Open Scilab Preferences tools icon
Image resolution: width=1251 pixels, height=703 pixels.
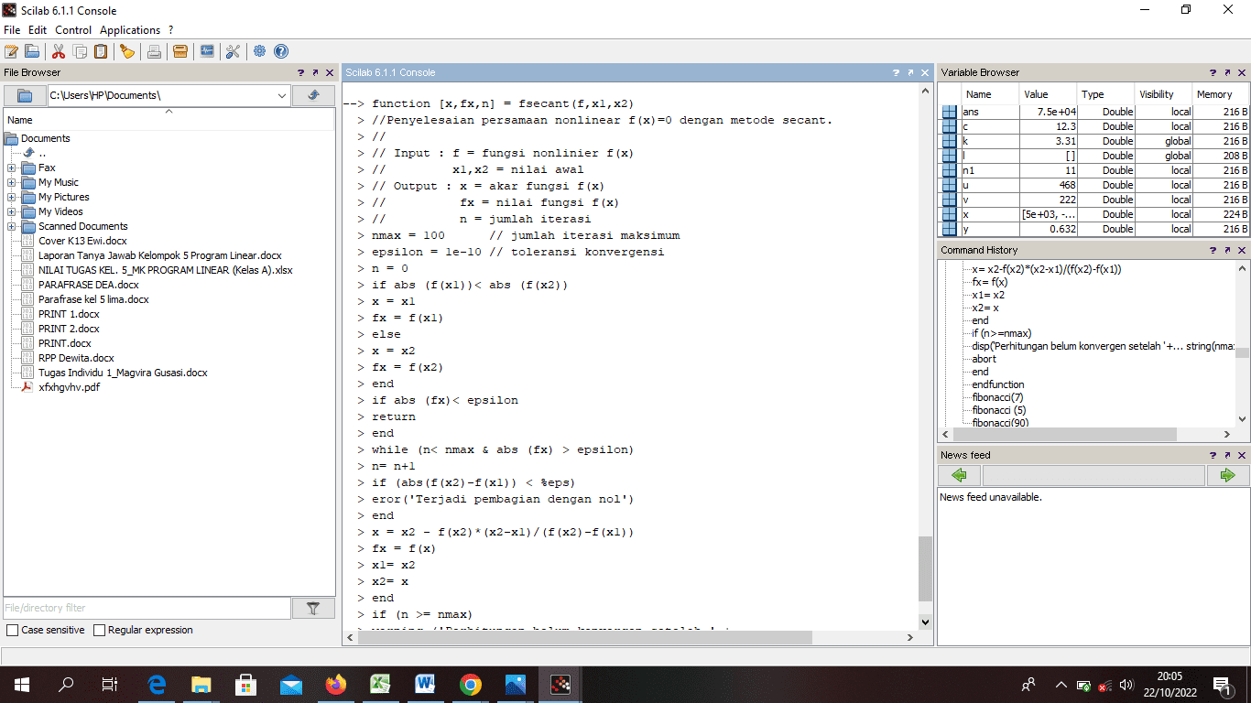tap(233, 51)
